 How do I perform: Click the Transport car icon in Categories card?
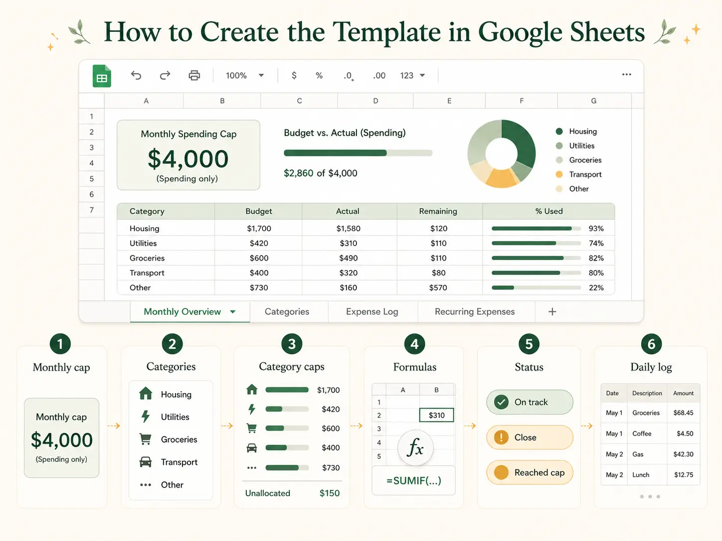[146, 462]
